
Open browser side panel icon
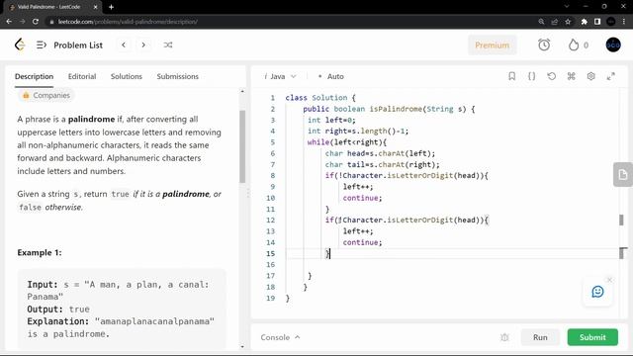tap(597, 22)
